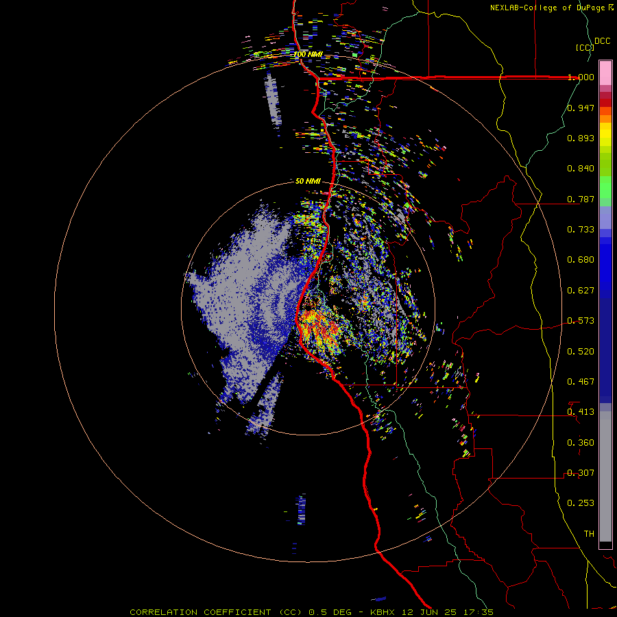Select the 0.893 scale value

pyautogui.click(x=581, y=138)
